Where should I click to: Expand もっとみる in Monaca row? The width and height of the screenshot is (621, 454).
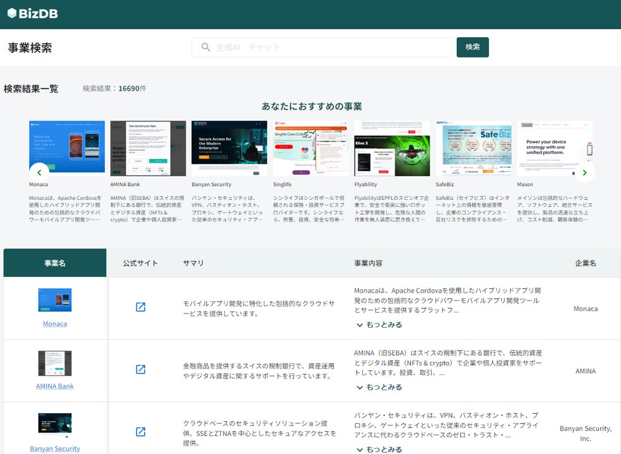coord(379,325)
